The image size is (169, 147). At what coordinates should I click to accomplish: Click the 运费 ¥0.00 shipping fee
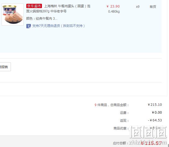tap(157, 113)
